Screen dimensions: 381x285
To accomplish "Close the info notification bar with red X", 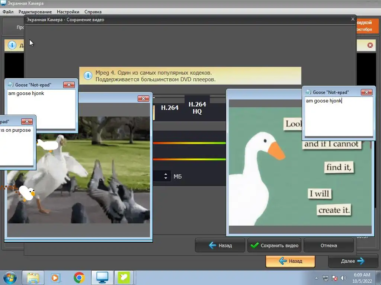I will pos(370,45).
